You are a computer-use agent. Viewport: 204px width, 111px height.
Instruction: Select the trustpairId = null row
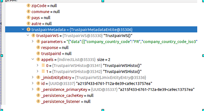pyautogui.click(x=56, y=54)
